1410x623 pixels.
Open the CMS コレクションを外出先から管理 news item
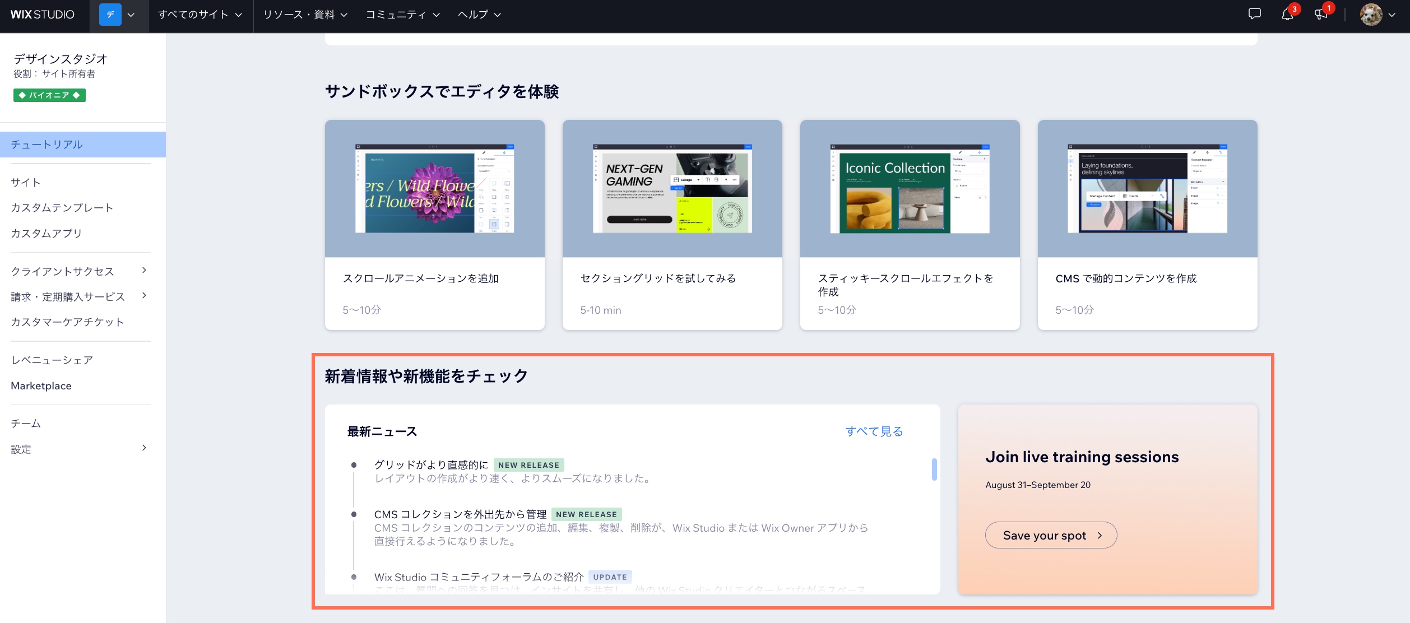[x=460, y=514]
